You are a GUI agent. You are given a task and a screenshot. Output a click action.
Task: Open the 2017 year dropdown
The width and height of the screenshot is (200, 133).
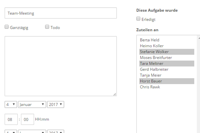[x=55, y=104]
